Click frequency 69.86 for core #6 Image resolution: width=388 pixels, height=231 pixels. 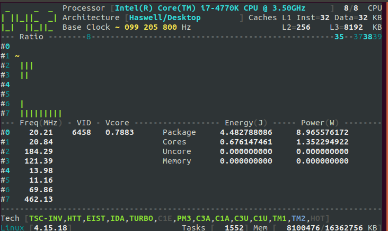coord(41,190)
